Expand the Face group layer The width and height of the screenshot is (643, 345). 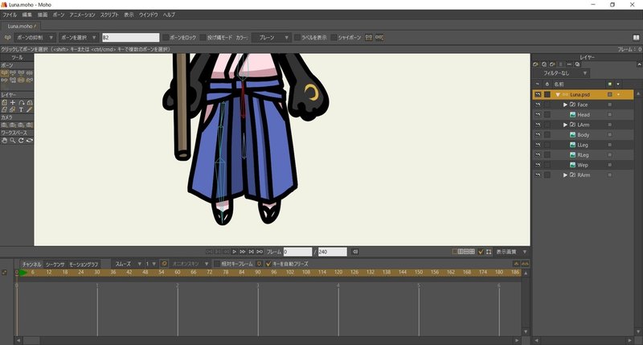tap(565, 105)
